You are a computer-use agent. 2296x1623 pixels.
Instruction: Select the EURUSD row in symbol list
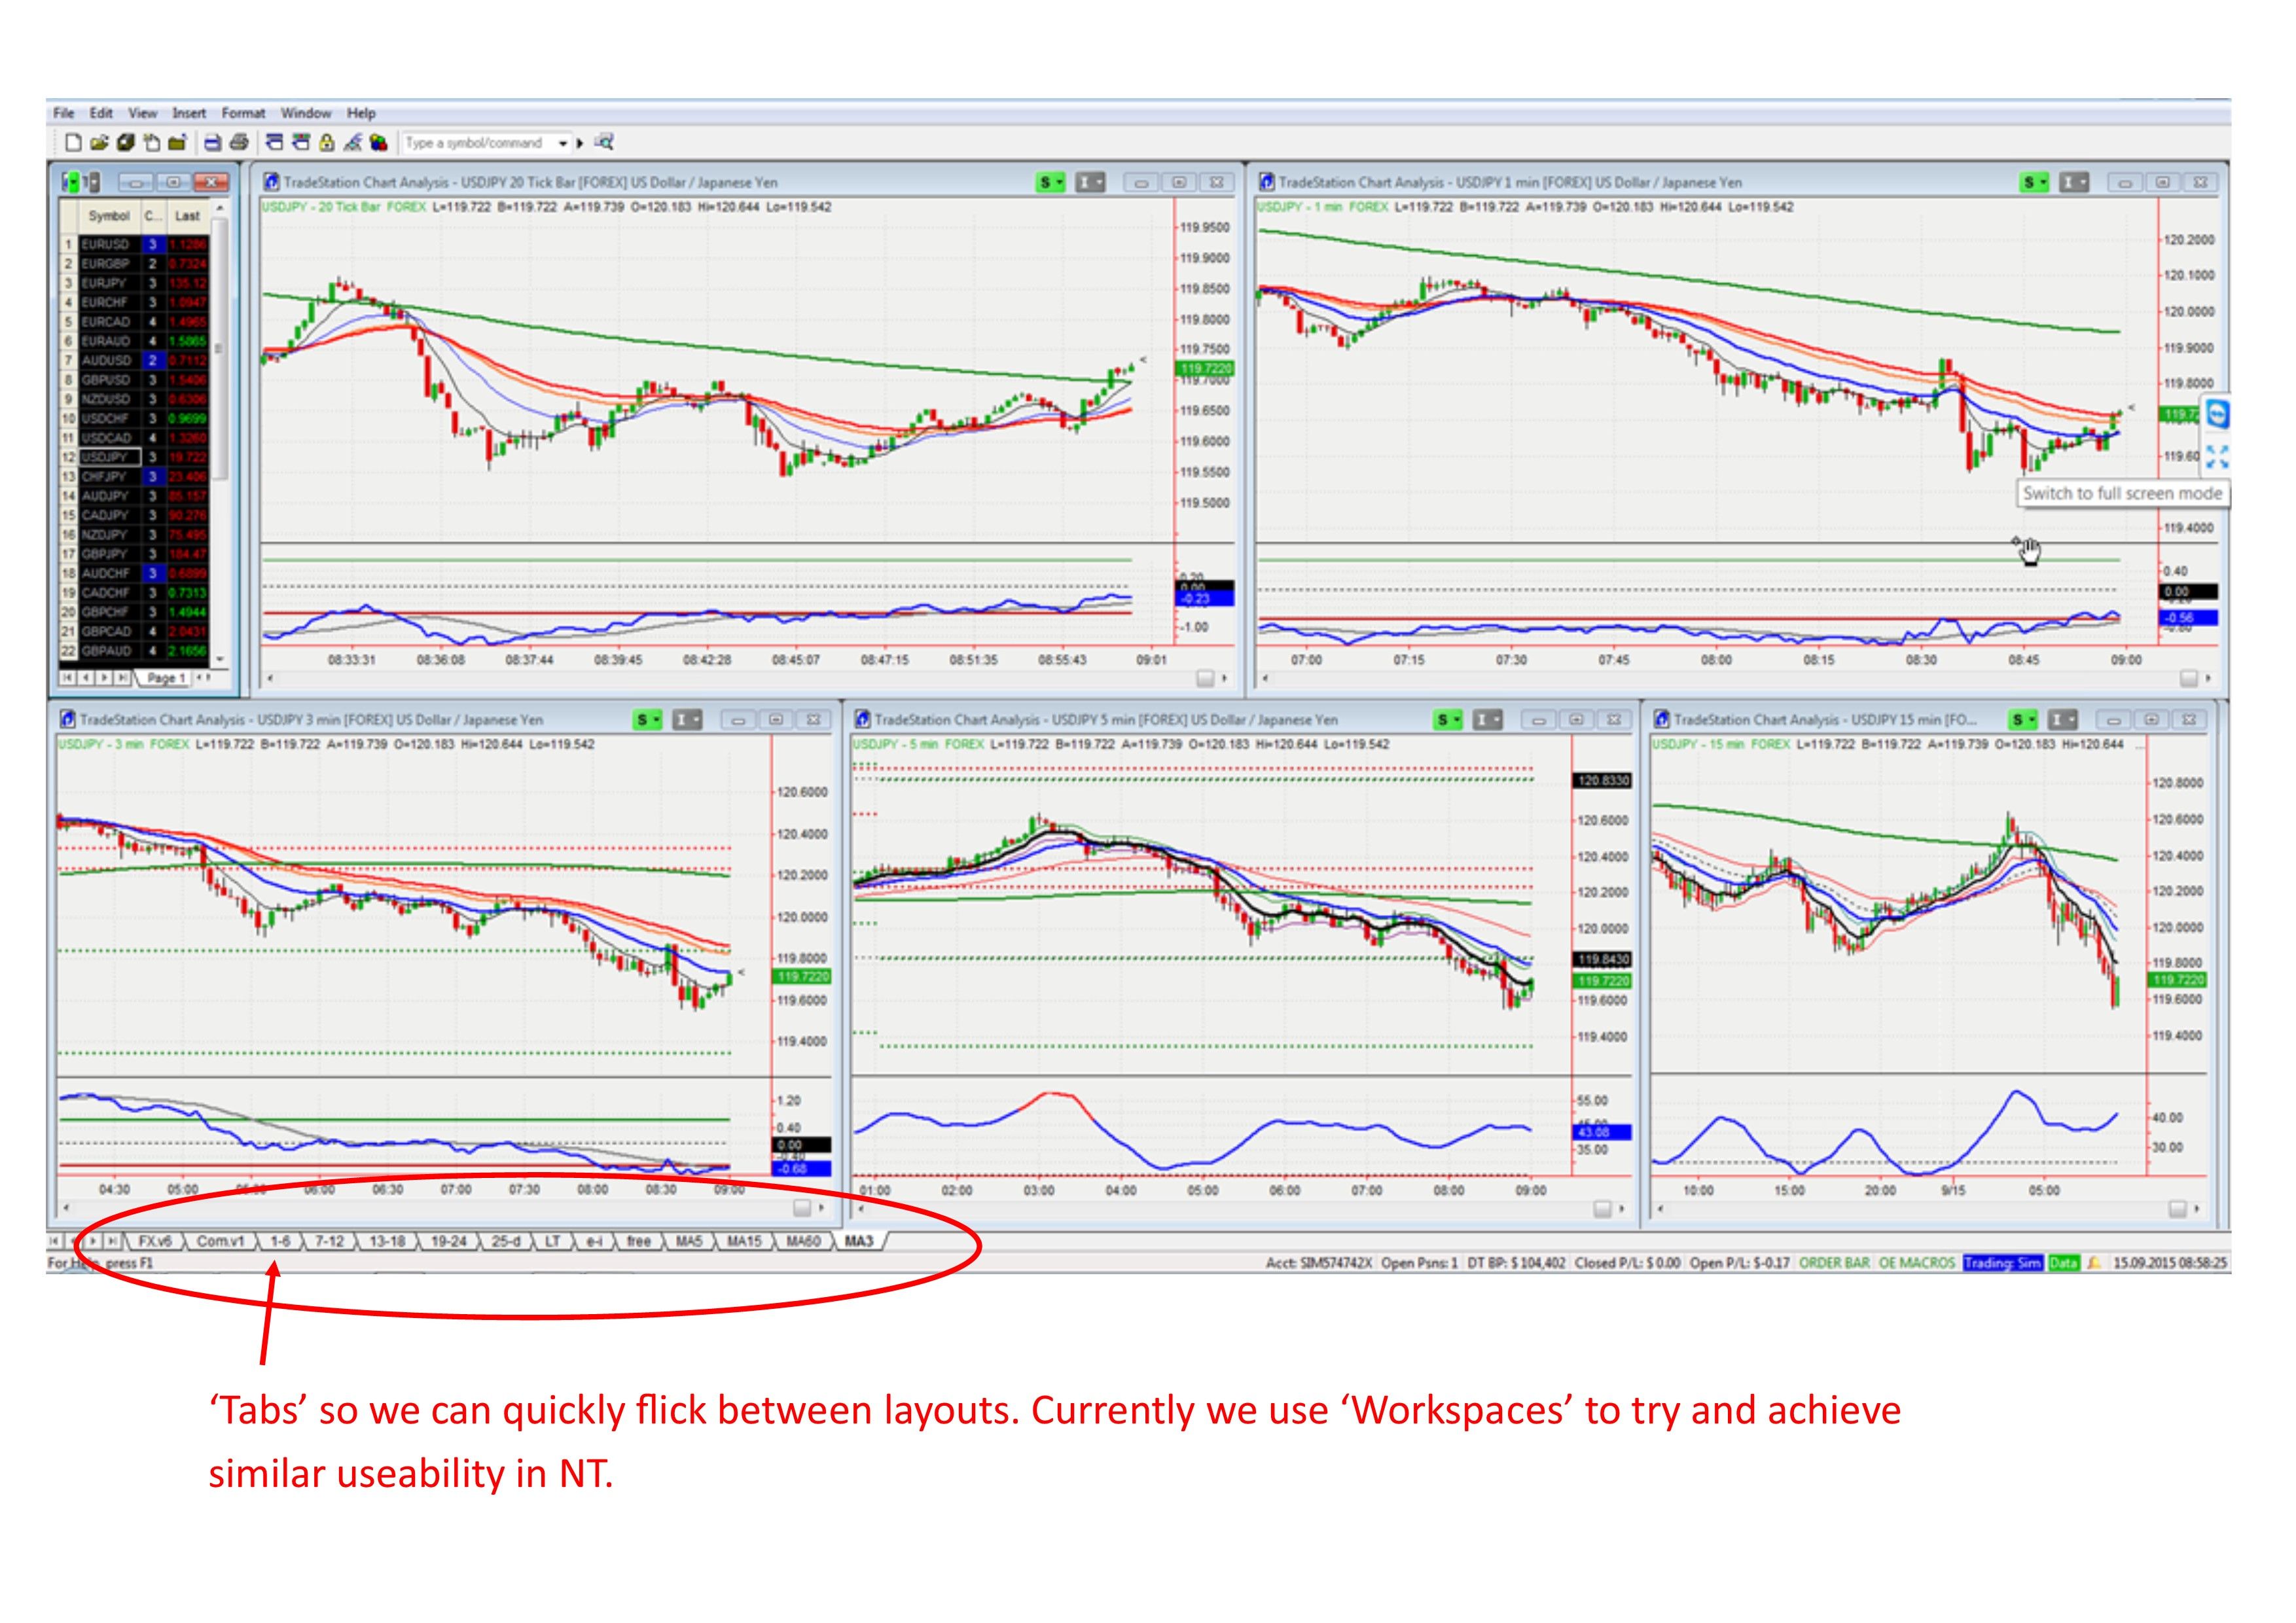click(x=106, y=244)
